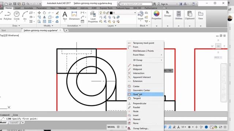Click the Erase tool icon
Screen dimensions: 234x131
click(x=57, y=13)
